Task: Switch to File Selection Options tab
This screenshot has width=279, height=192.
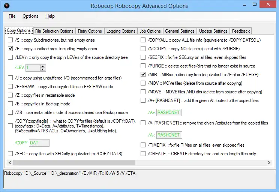Action: (54, 31)
